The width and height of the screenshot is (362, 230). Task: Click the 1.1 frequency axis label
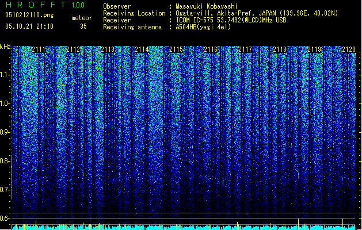tap(5, 75)
